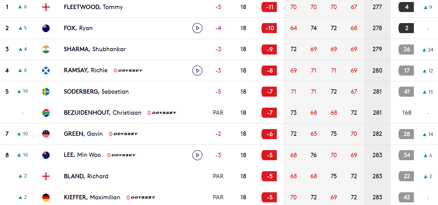Click the Germany flag beside Kieffer
The image size is (438, 205).
coord(46,197)
